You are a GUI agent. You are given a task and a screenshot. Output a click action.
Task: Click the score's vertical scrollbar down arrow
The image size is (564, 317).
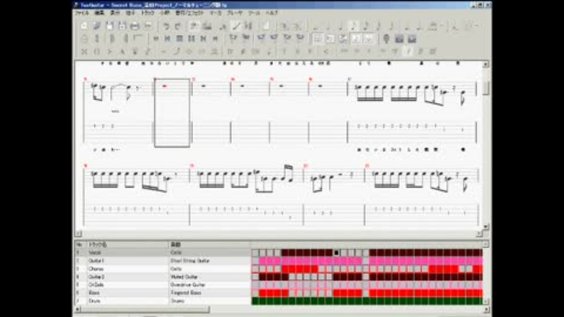(x=486, y=227)
